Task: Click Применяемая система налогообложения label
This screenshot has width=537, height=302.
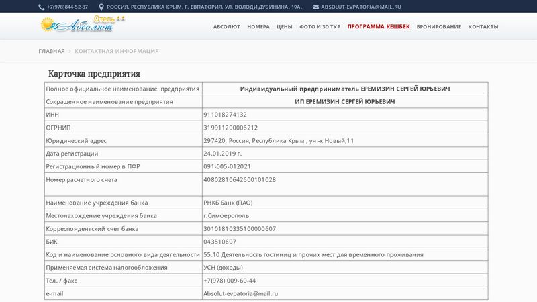Action: 107,268
